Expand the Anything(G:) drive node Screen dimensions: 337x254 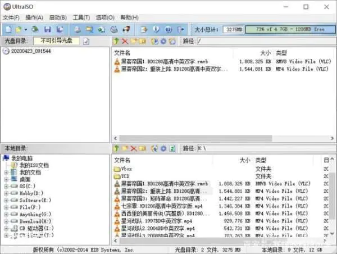[6, 214]
